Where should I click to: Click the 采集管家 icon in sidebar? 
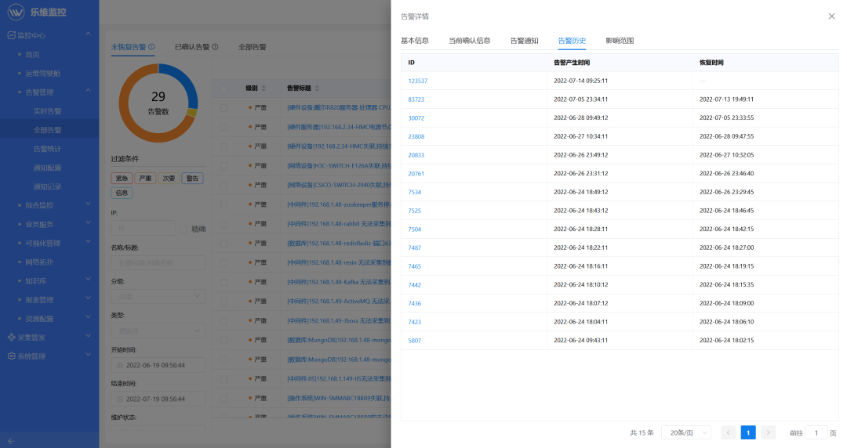(11, 338)
